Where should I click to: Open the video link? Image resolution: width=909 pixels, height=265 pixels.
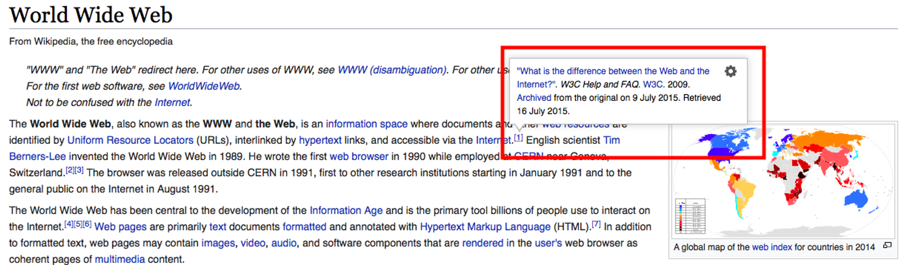(253, 243)
